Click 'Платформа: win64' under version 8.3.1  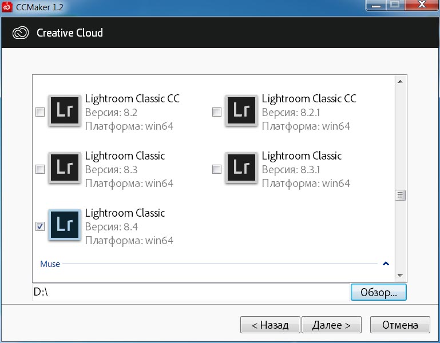[x=306, y=184]
